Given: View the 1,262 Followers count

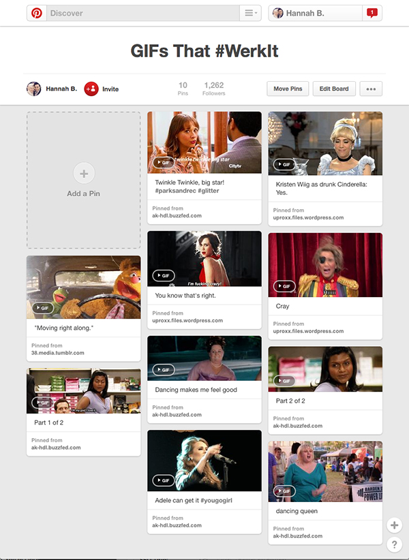Looking at the screenshot, I should (x=213, y=89).
